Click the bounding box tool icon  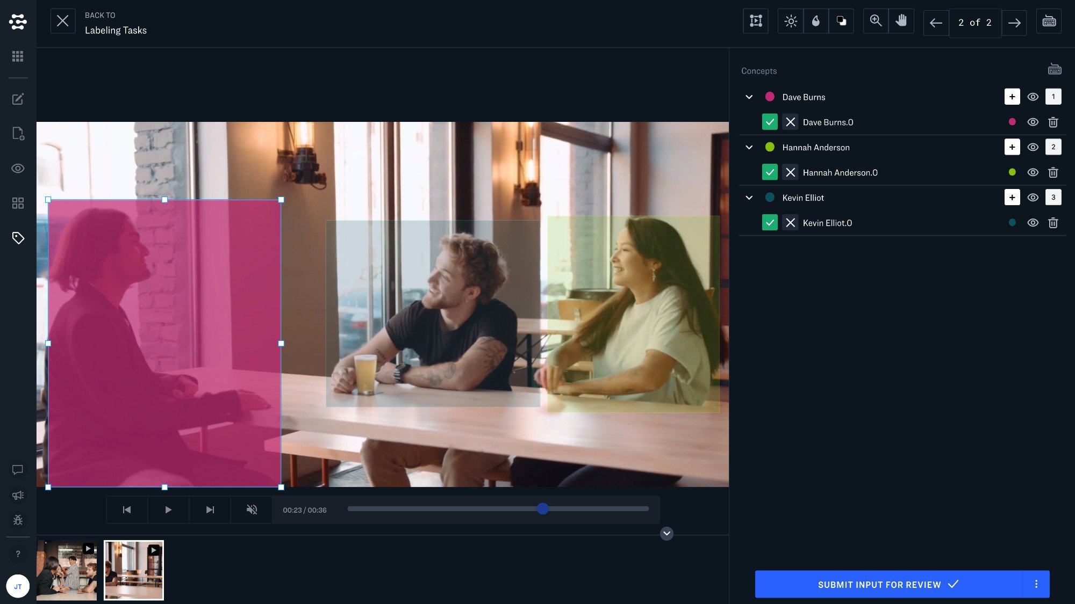point(756,21)
